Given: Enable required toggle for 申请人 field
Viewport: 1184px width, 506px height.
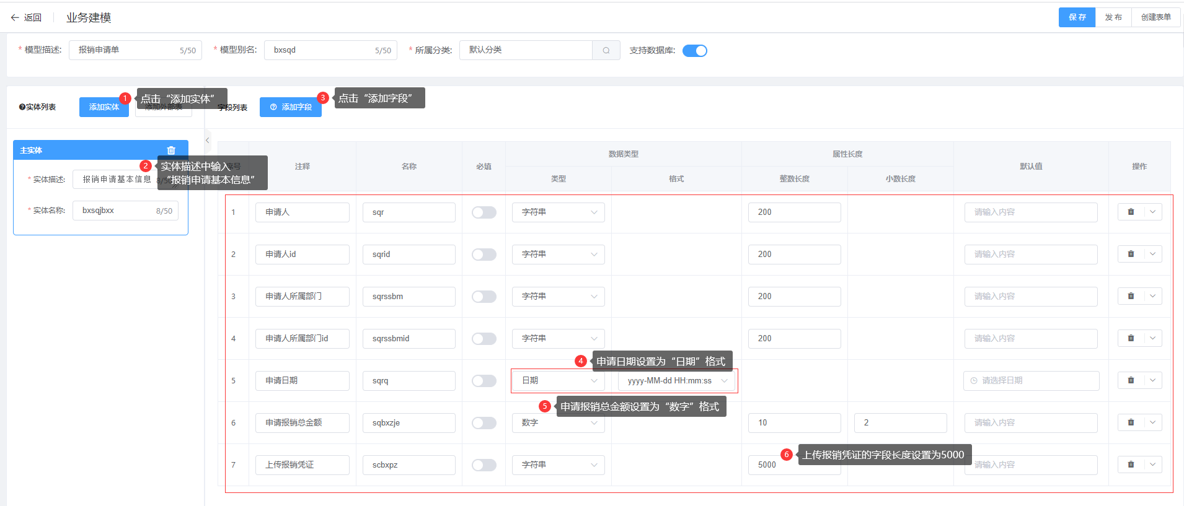Looking at the screenshot, I should pos(484,212).
